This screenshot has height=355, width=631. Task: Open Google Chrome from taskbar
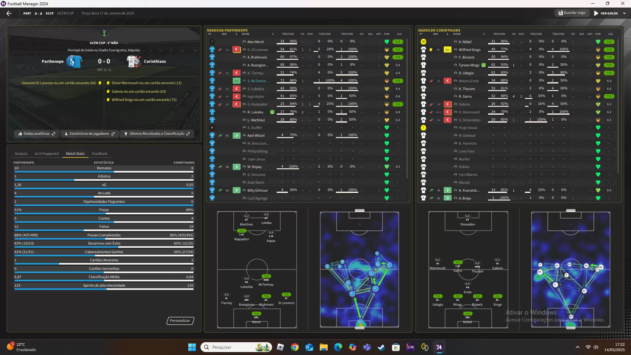click(295, 347)
